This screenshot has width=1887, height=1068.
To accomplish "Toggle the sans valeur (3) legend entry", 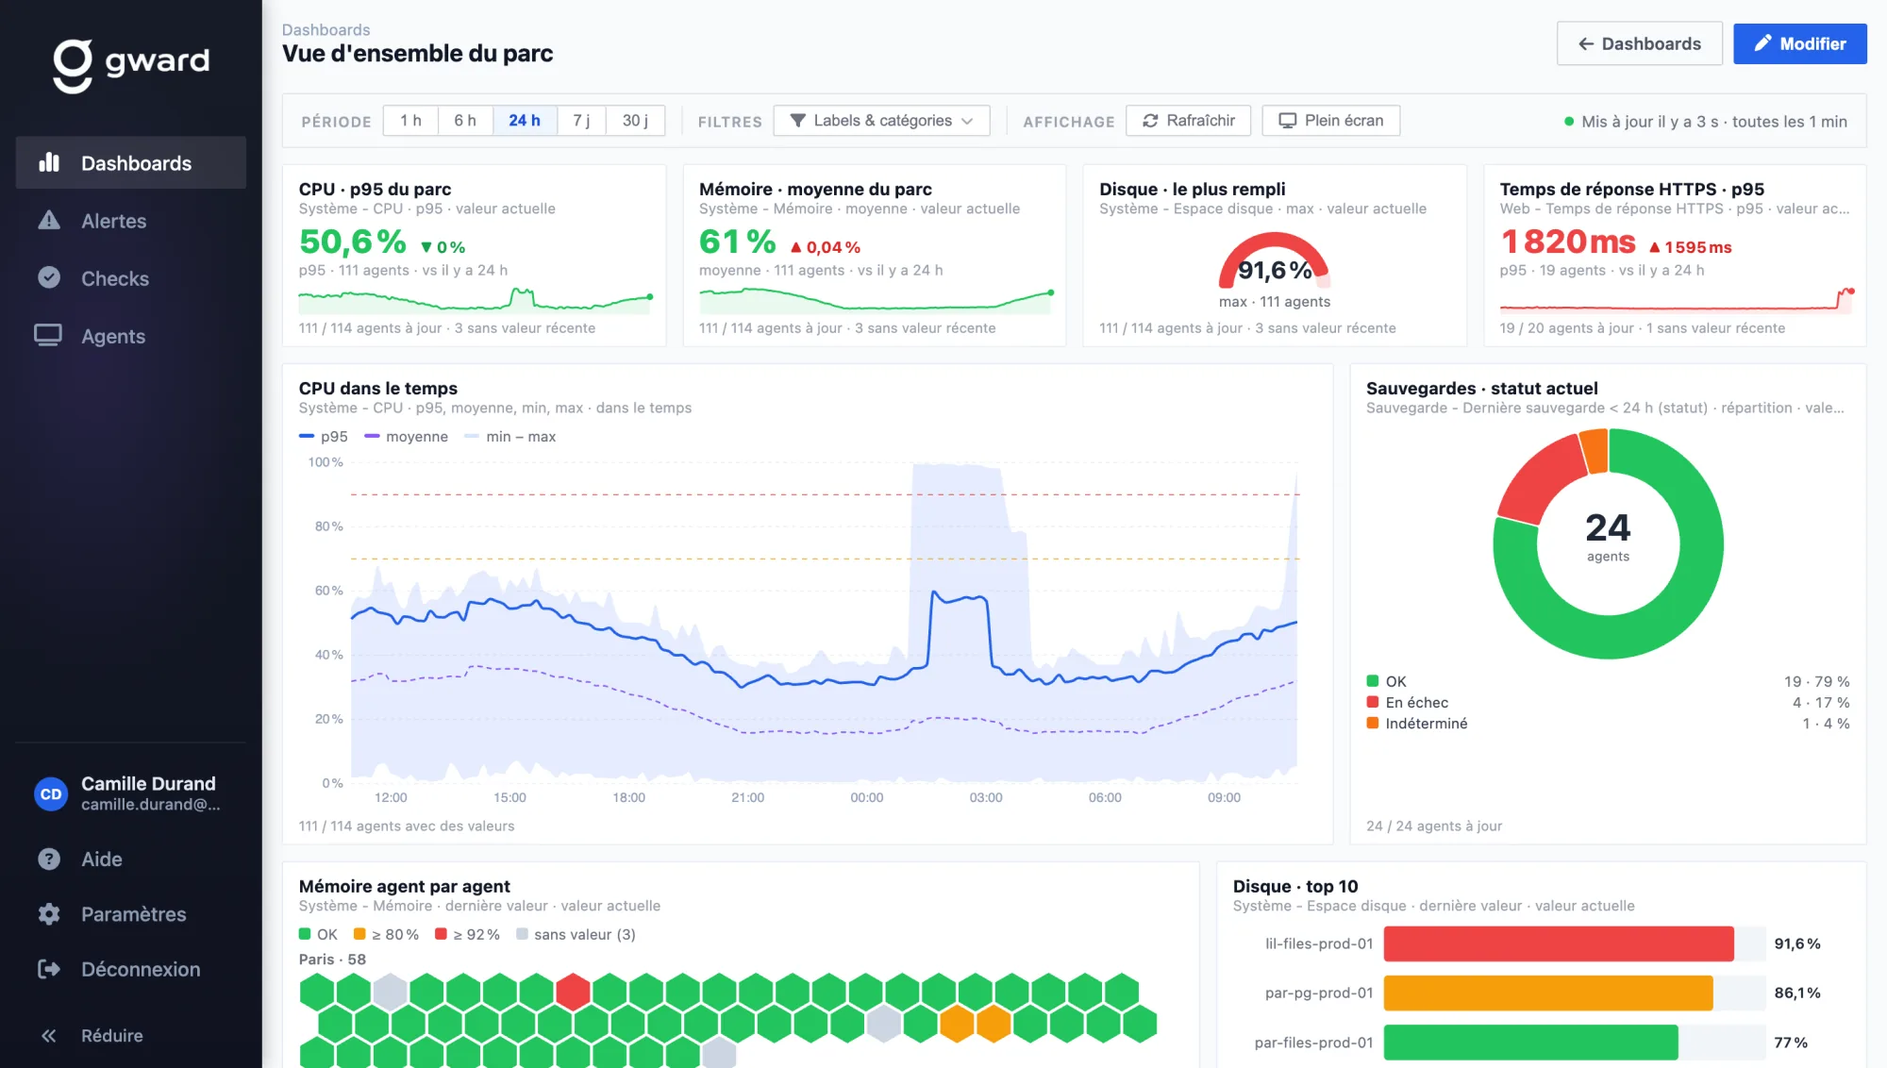I will [x=576, y=934].
